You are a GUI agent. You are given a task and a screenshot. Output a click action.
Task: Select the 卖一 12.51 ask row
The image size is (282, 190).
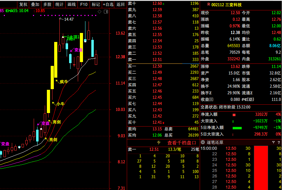163,60
